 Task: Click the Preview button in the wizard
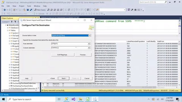[83, 55]
